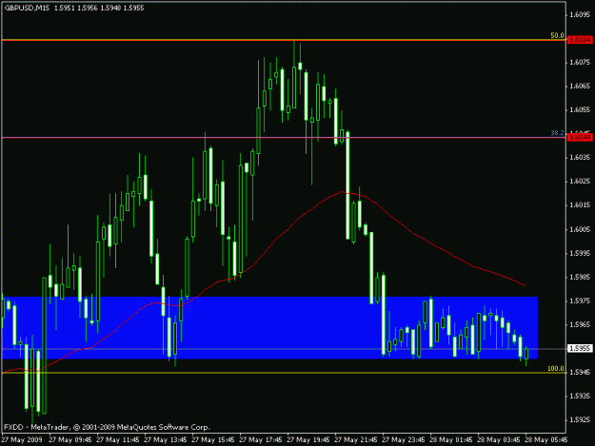Select the 50.0 Fibonacci level label

click(557, 35)
